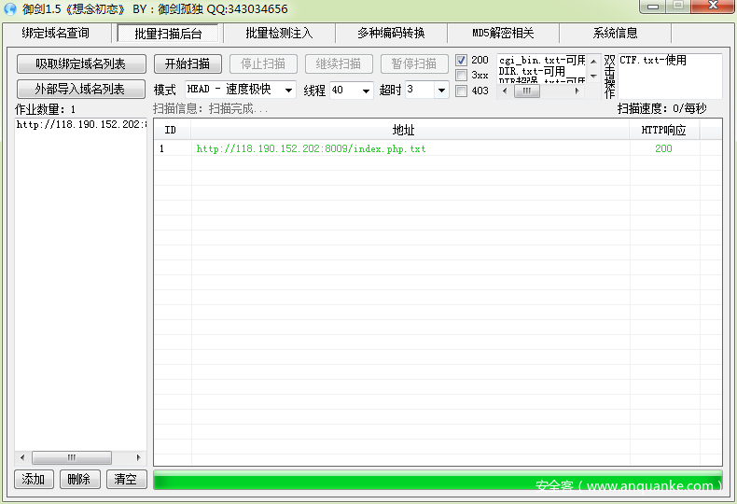737x504 pixels.
Task: Click right arrow of domain list scrollbar
Action: (x=140, y=457)
